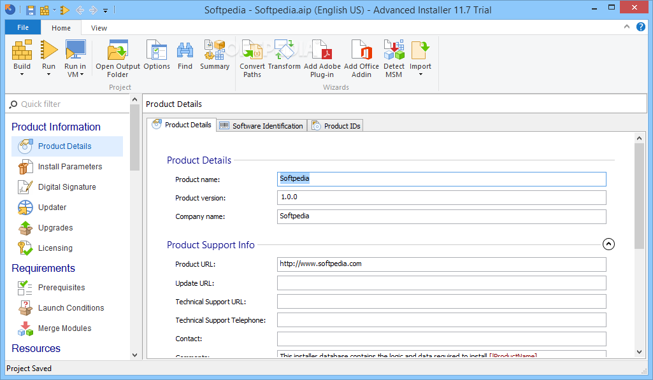Click the Run in VM icon
The width and height of the screenshot is (653, 380).
pos(75,50)
